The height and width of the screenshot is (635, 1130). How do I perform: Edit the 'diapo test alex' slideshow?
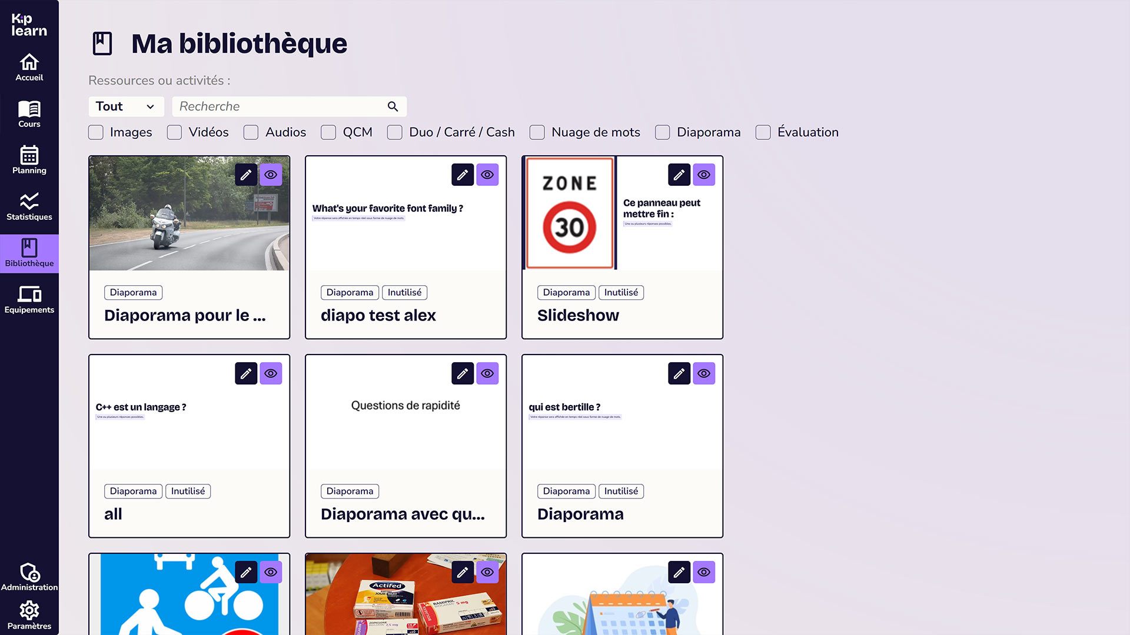[463, 175]
